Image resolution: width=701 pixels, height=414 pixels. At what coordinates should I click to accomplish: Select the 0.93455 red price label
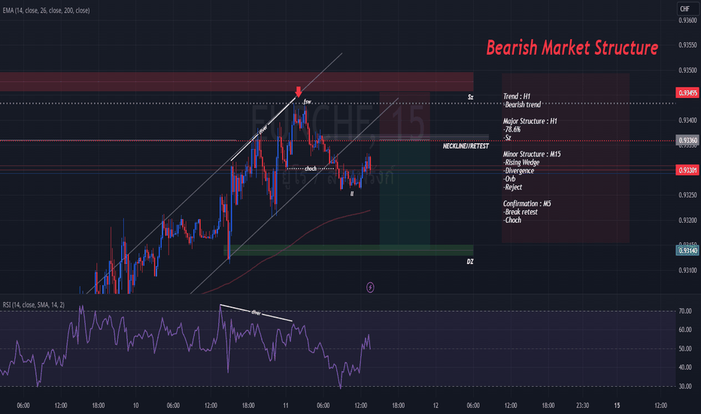tap(687, 93)
